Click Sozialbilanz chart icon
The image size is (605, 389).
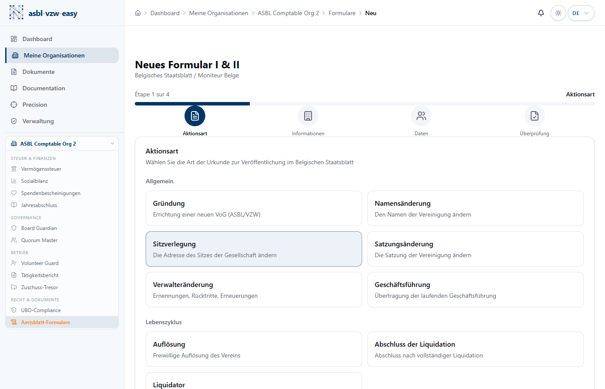tap(14, 181)
